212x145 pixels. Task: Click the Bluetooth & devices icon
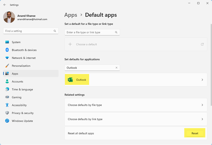coord(7,50)
